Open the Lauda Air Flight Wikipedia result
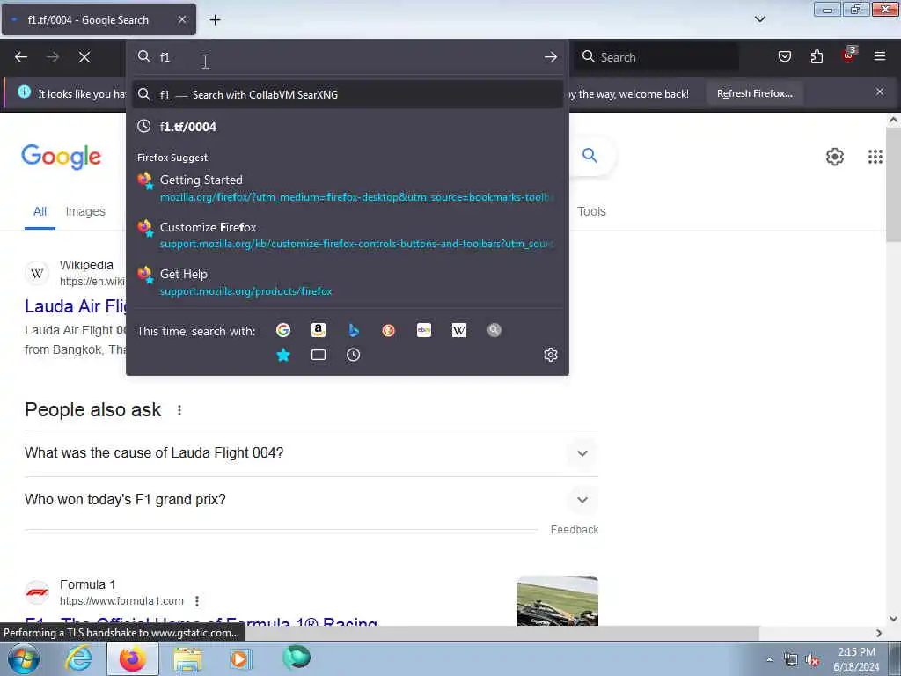 tap(76, 306)
